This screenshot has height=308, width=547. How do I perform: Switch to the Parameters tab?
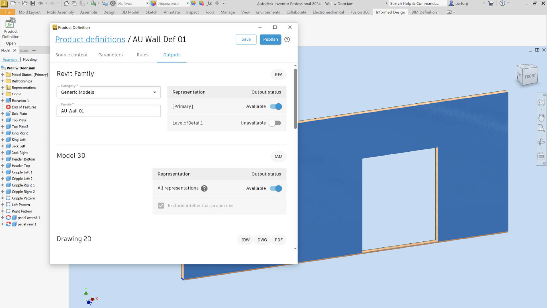tap(110, 55)
